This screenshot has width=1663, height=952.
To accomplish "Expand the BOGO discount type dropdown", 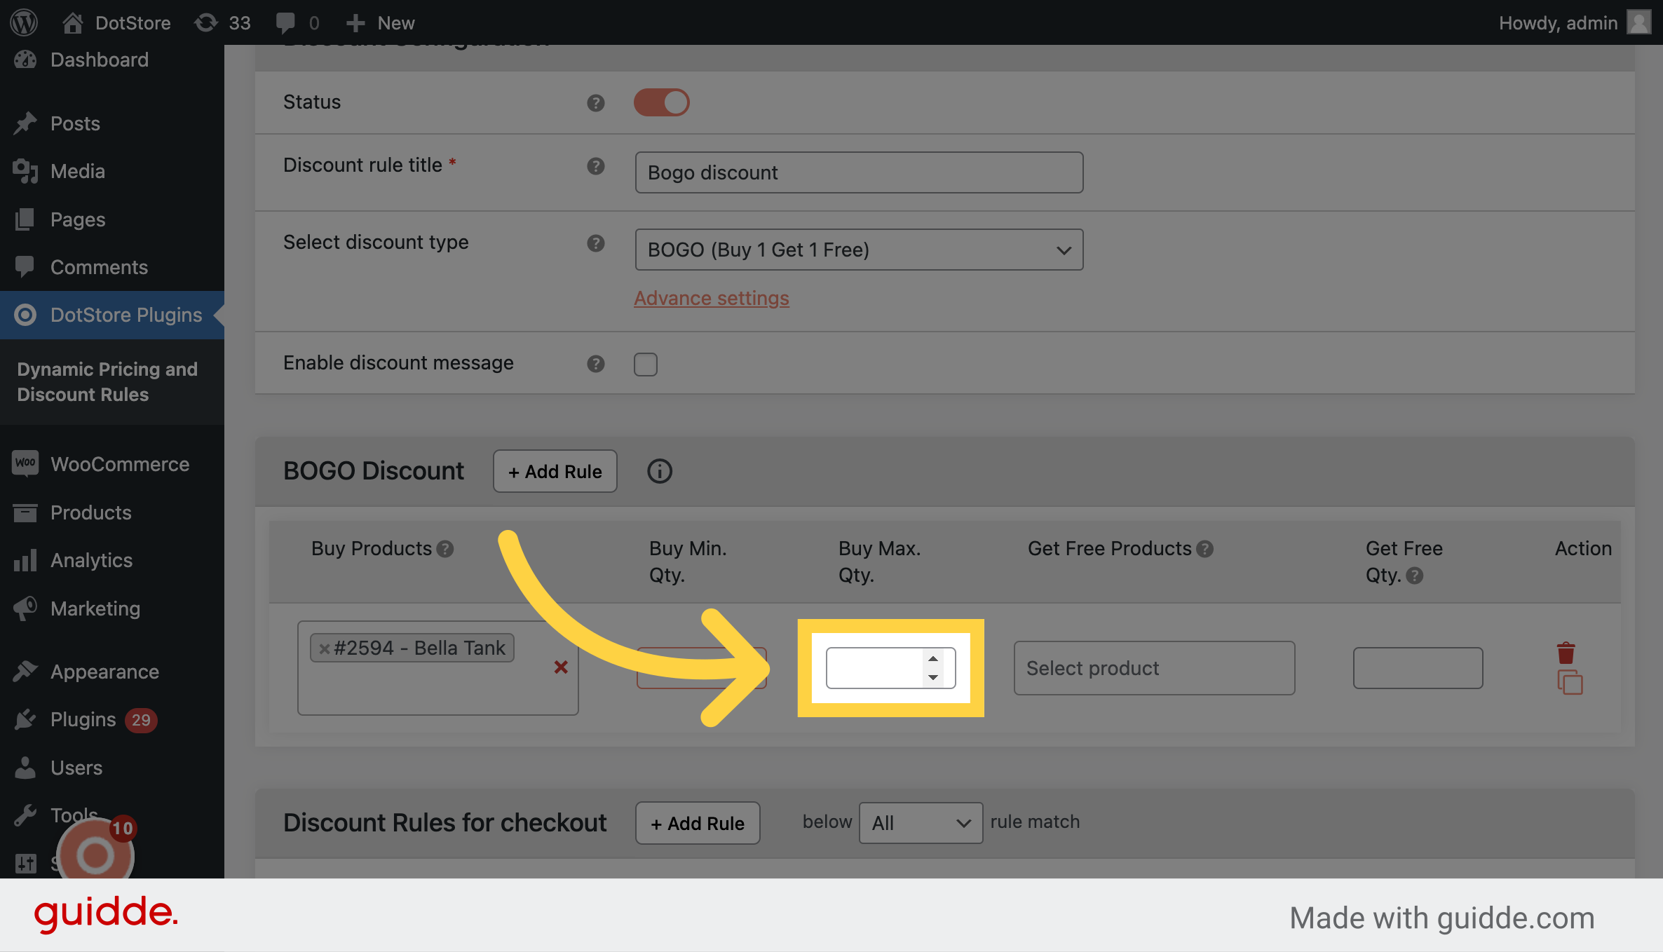I will click(857, 247).
